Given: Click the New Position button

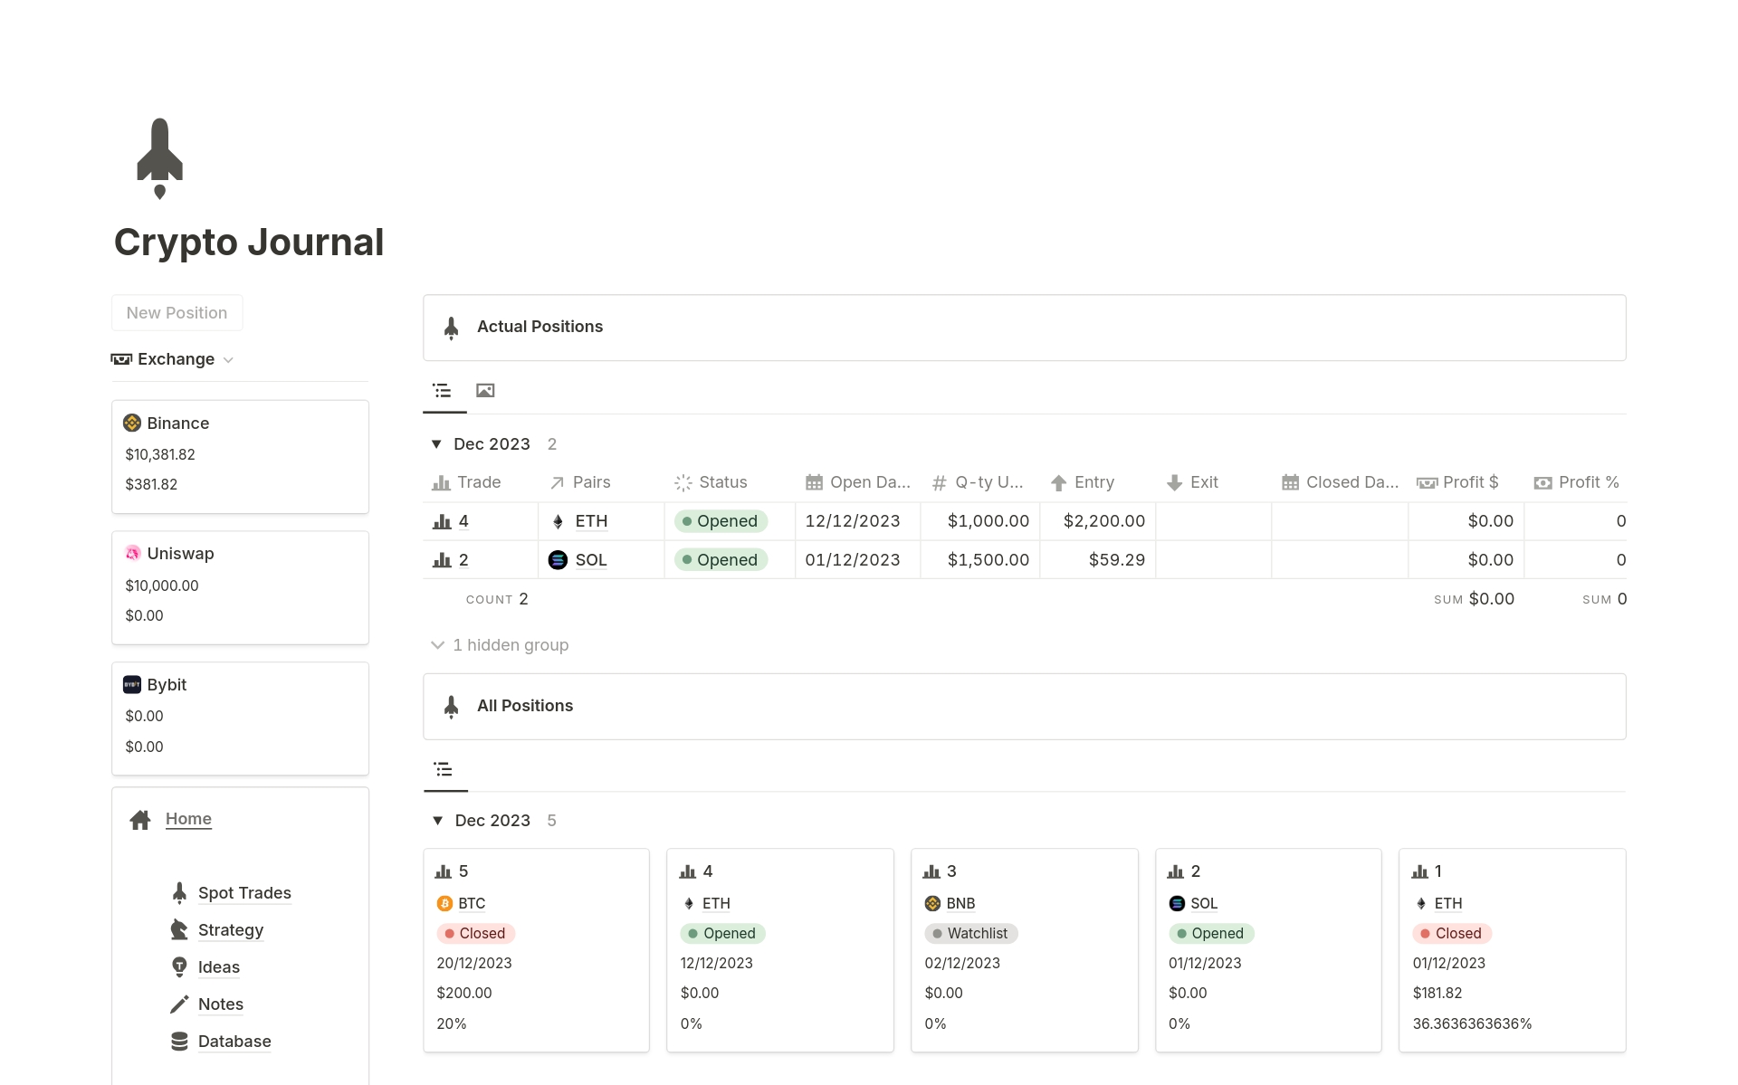Looking at the screenshot, I should coord(177,312).
